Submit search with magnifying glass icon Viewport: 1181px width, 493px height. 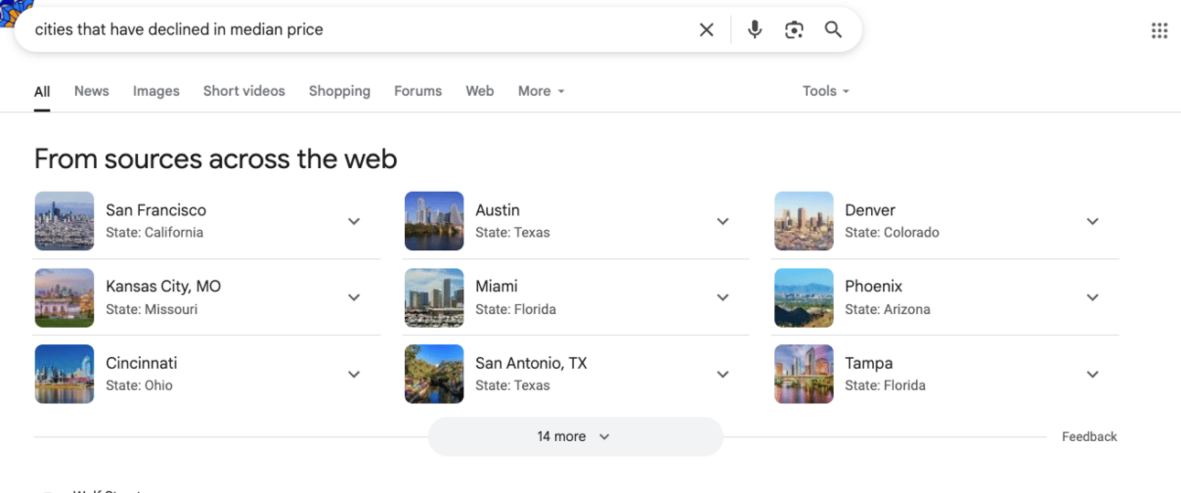pos(833,29)
